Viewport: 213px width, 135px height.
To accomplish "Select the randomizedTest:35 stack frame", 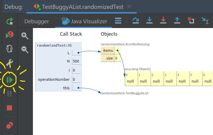I will (54, 45).
